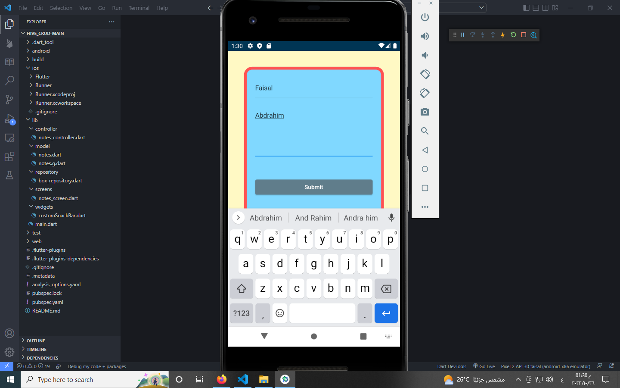
Task: Take an emulator screenshot with the camera icon
Action: click(425, 112)
